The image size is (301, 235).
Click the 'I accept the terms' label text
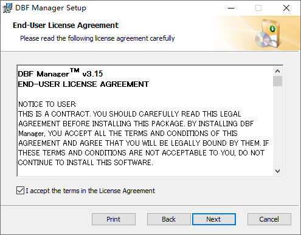point(90,191)
